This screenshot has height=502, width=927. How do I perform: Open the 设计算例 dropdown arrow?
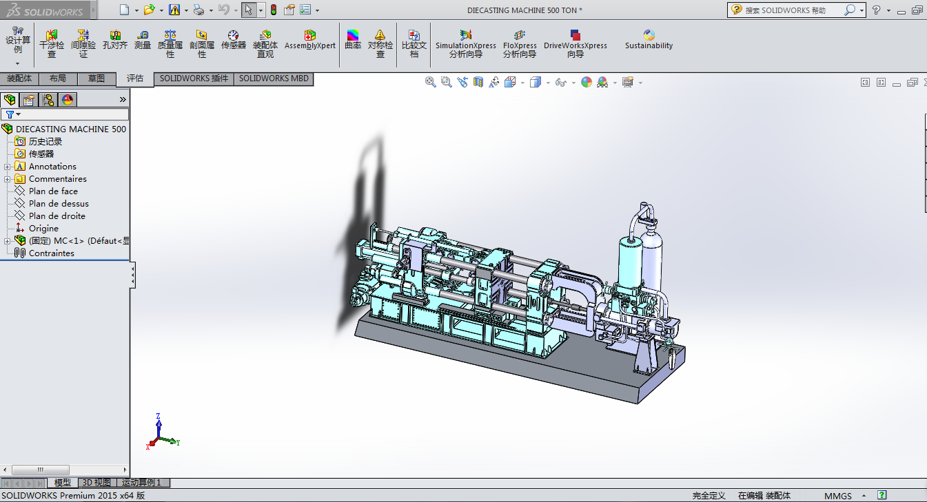(x=18, y=63)
